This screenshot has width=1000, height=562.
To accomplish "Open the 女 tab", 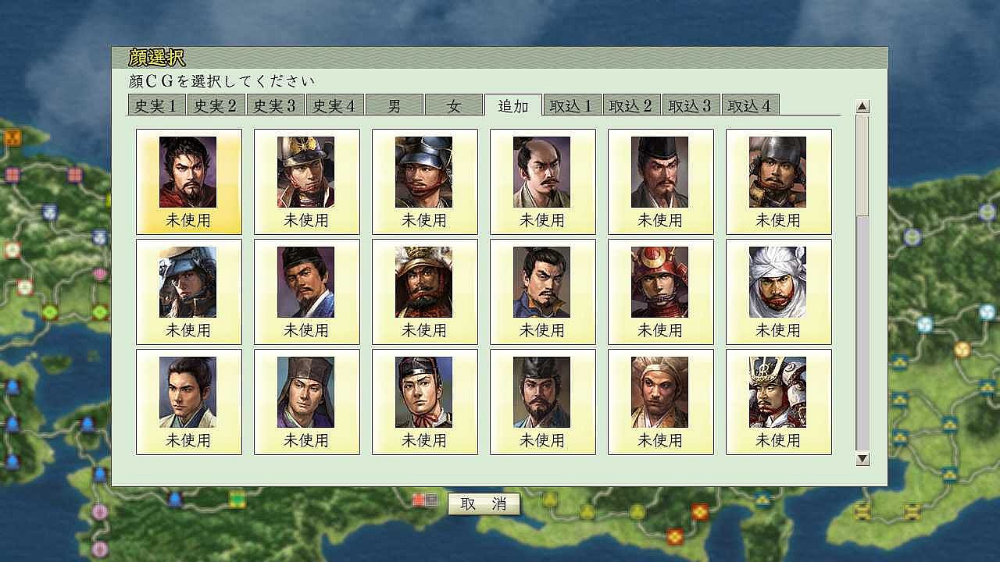I will pos(454,105).
